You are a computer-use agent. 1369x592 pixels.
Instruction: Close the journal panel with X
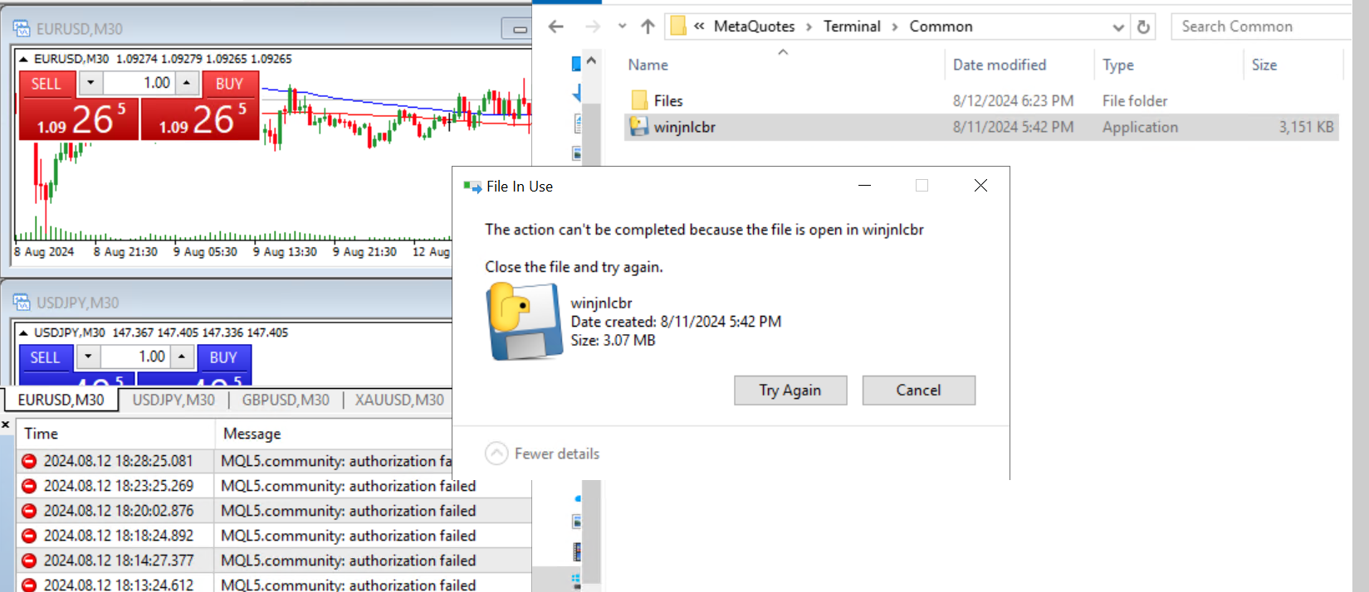(6, 424)
